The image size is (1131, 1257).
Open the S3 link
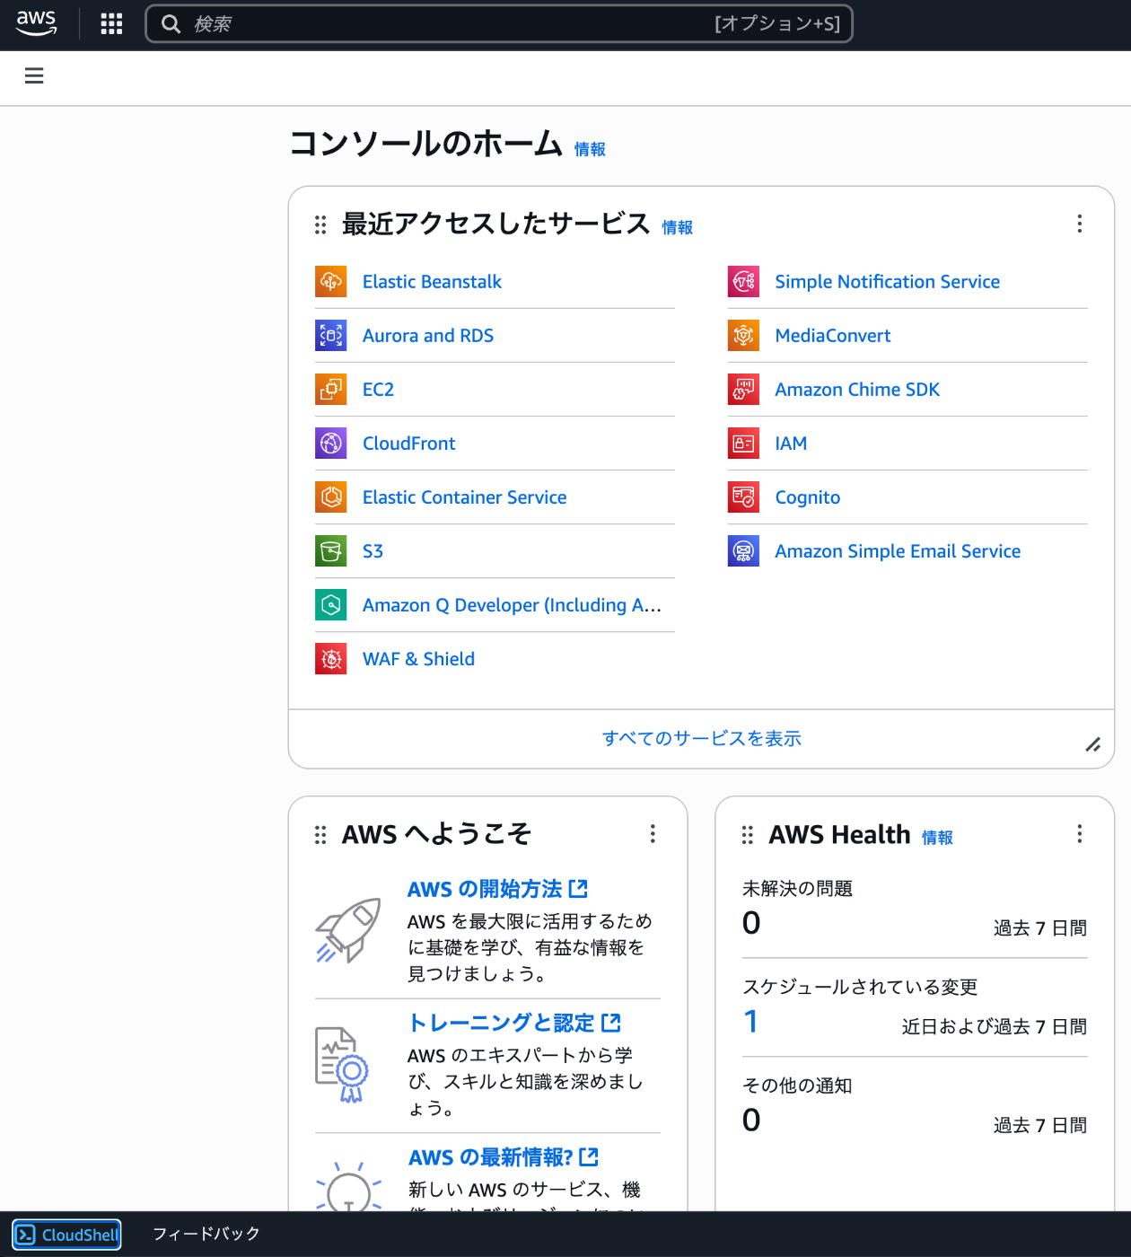click(373, 551)
